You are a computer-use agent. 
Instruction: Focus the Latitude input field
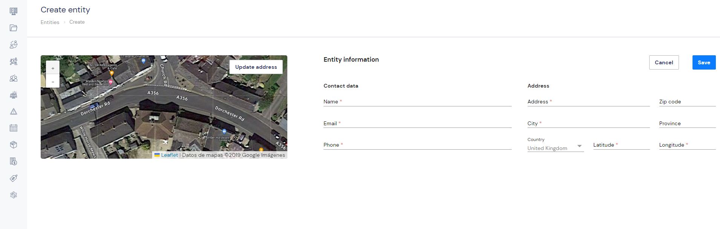tap(621, 145)
